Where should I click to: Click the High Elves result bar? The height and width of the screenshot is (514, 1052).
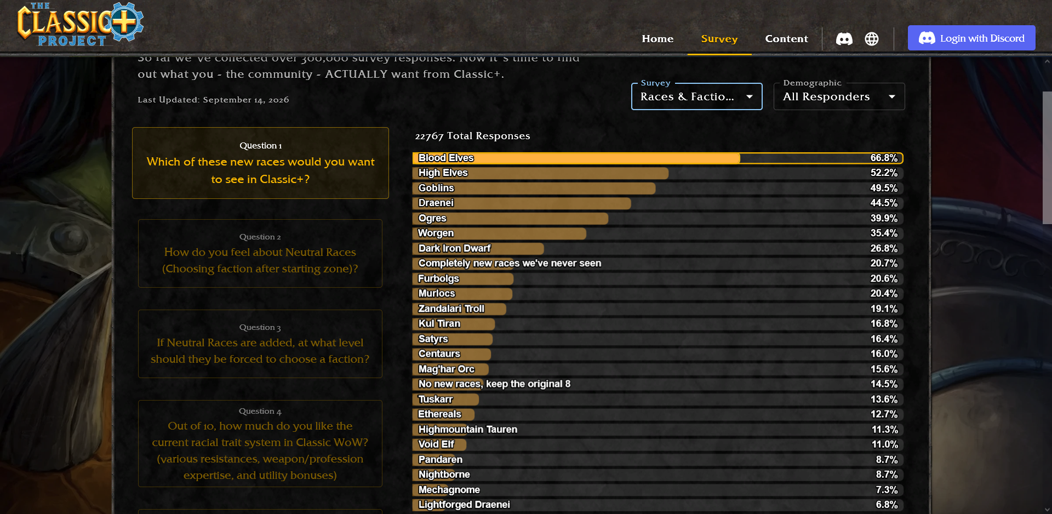(658, 173)
